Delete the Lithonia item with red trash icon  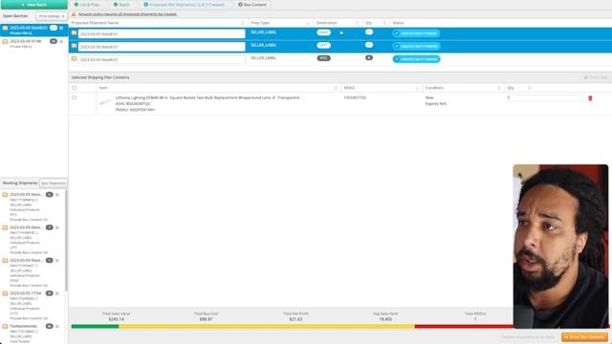click(x=590, y=98)
